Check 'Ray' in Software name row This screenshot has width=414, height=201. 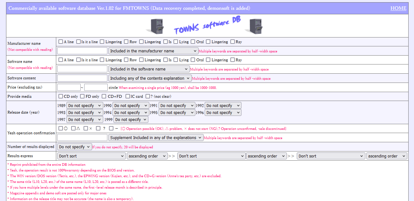[233, 60]
